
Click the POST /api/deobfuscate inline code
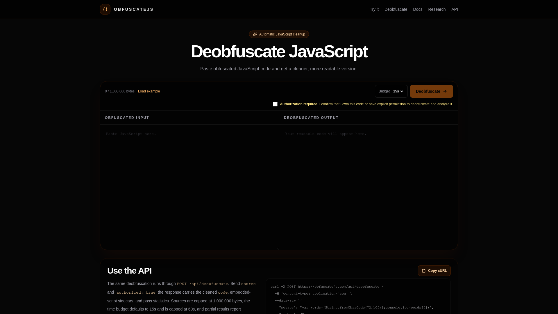[203, 284]
